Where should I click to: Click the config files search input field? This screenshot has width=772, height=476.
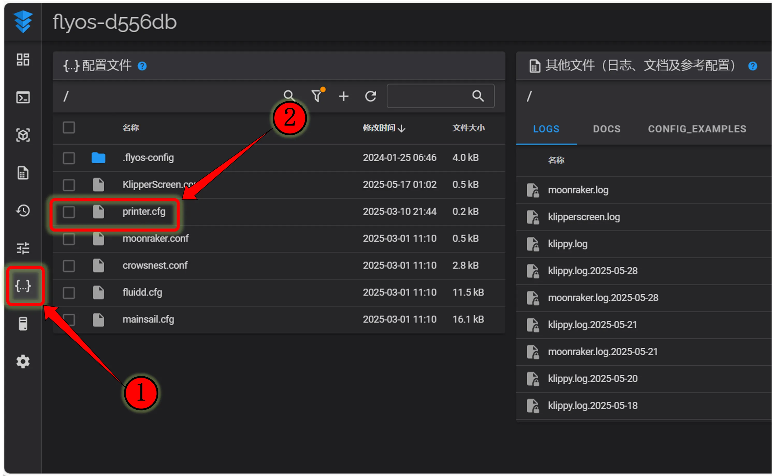[x=428, y=96]
